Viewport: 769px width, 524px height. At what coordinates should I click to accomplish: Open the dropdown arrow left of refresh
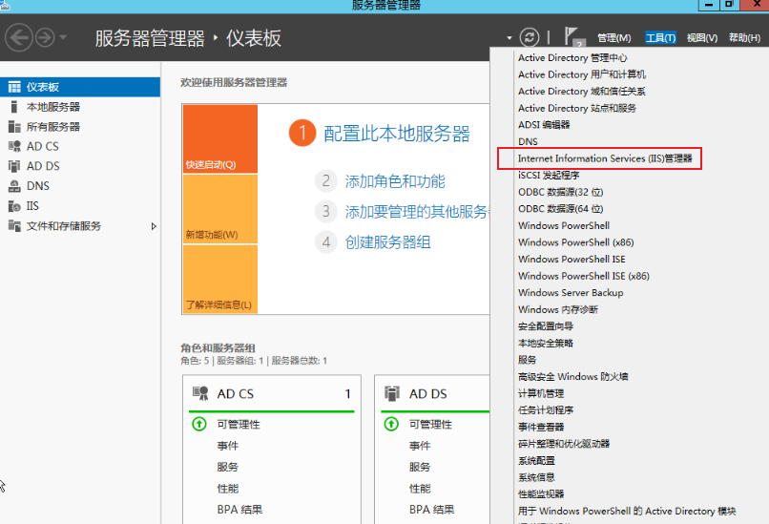pyautogui.click(x=509, y=38)
